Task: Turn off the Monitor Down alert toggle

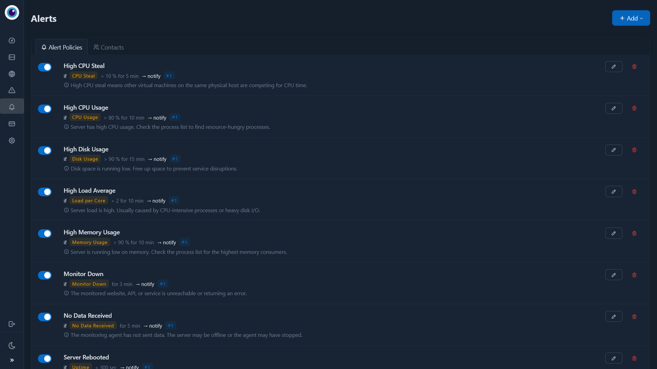Action: 45,275
